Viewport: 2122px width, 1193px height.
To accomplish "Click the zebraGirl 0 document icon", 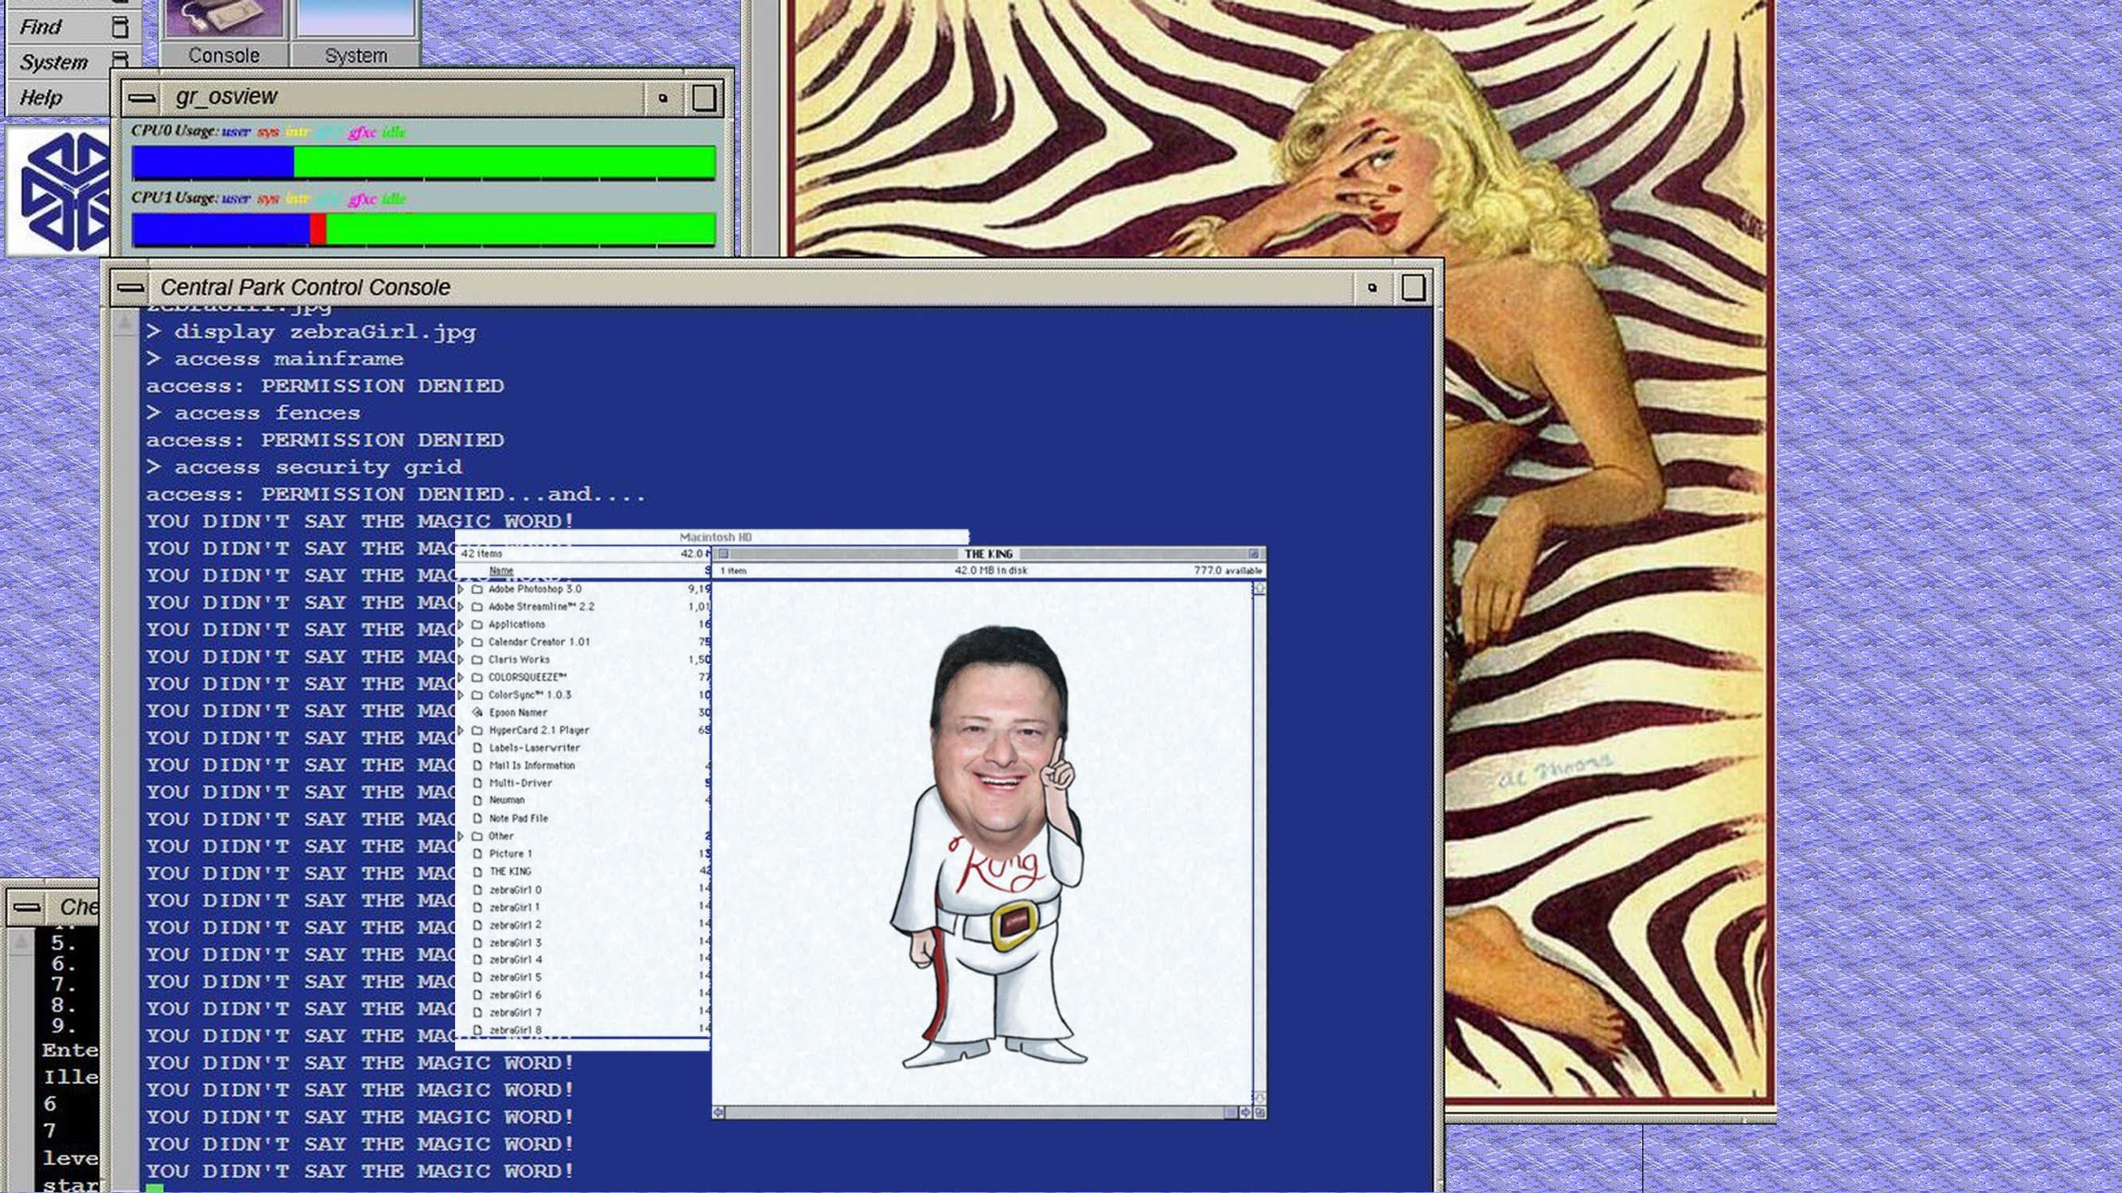I will 477,890.
